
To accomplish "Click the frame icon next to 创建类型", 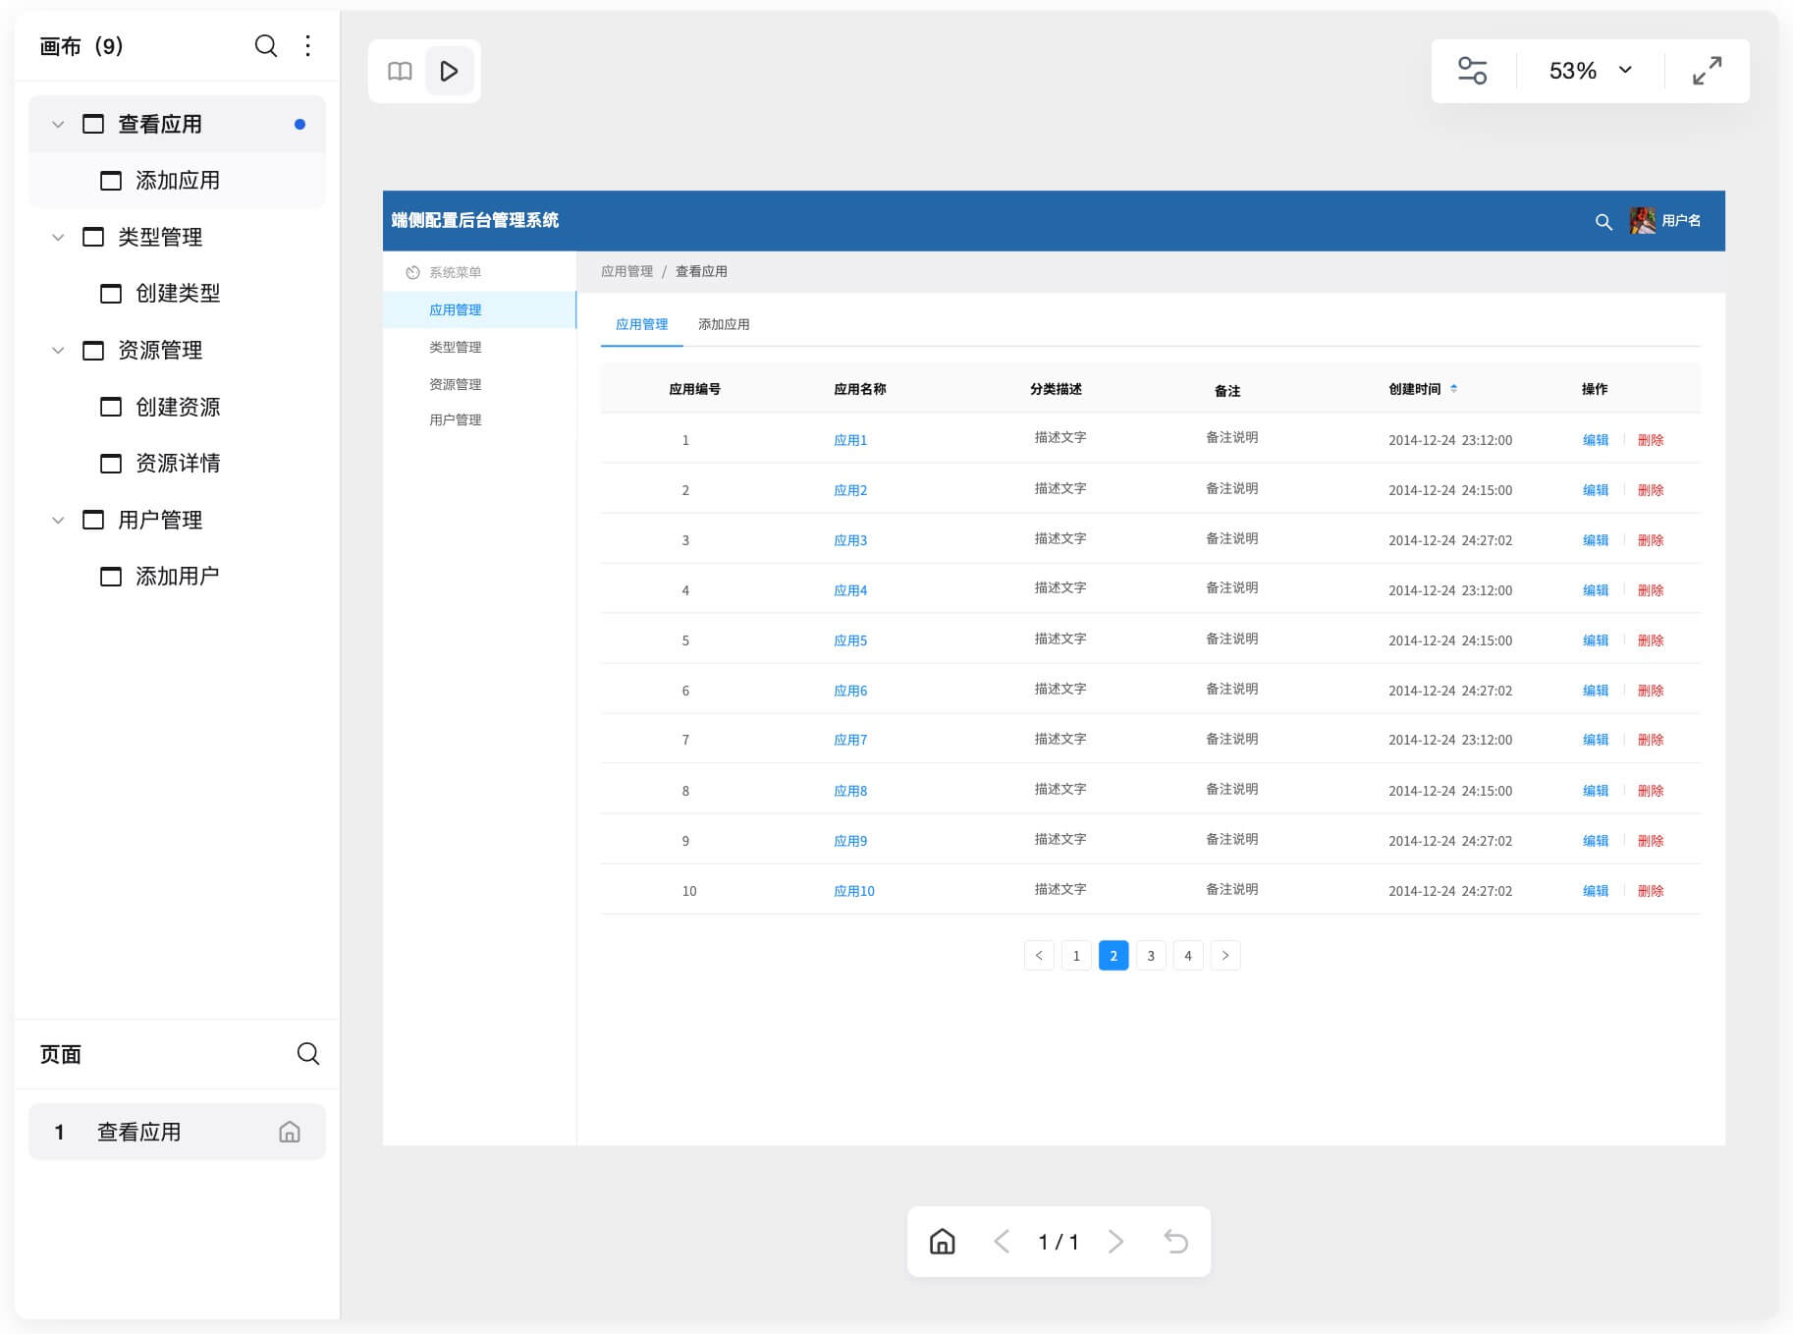I will tap(111, 294).
